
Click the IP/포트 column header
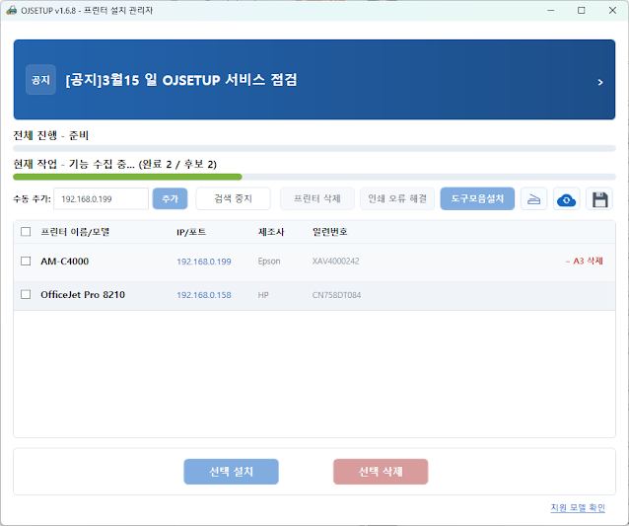tap(192, 232)
